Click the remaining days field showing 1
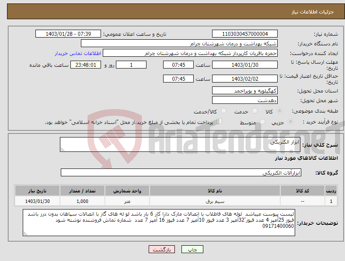 click(x=131, y=65)
